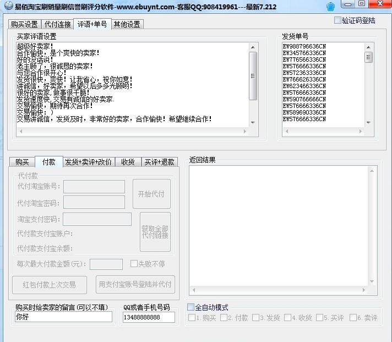The height and width of the screenshot is (342, 392).
Task: Focus the 代付淘宝账号 input field
Action: [x=94, y=187]
